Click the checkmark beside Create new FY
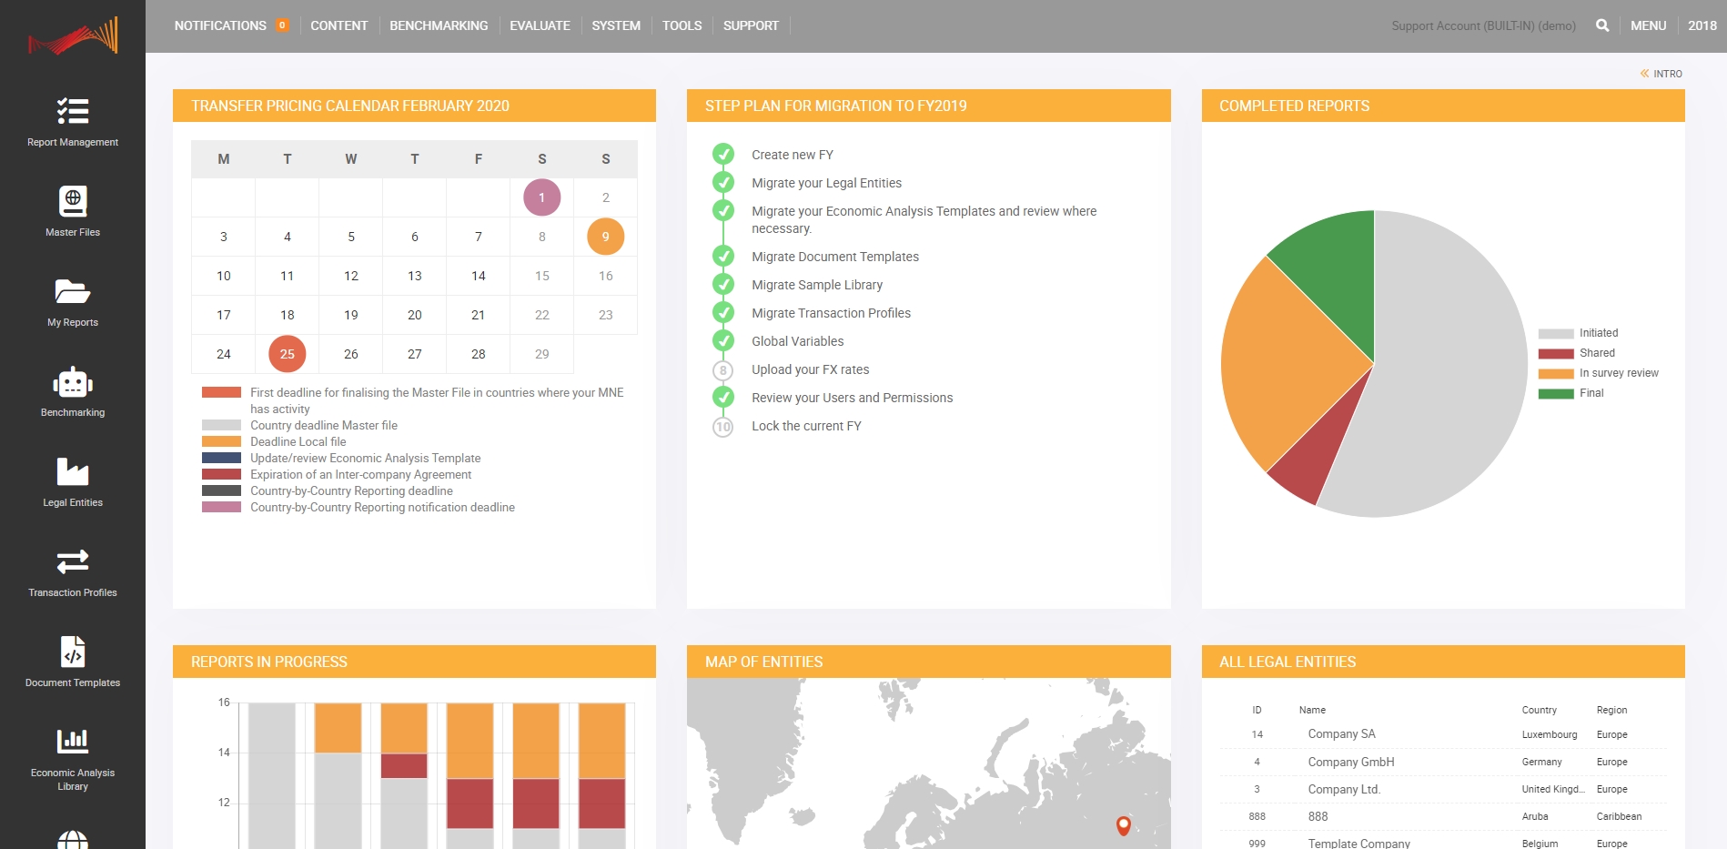Screen dimensions: 1727x849 click(x=723, y=154)
